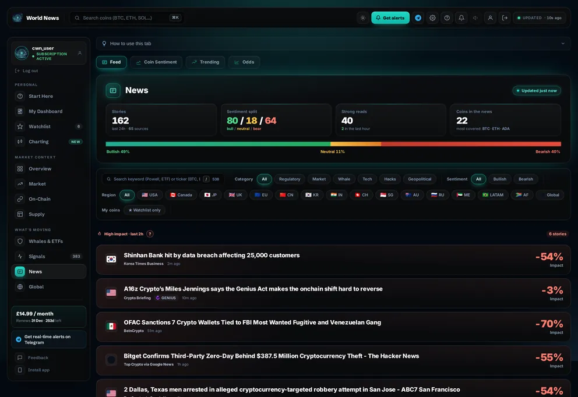Mute sounds with the speaker icon
This screenshot has width=578, height=397.
(x=475, y=17)
